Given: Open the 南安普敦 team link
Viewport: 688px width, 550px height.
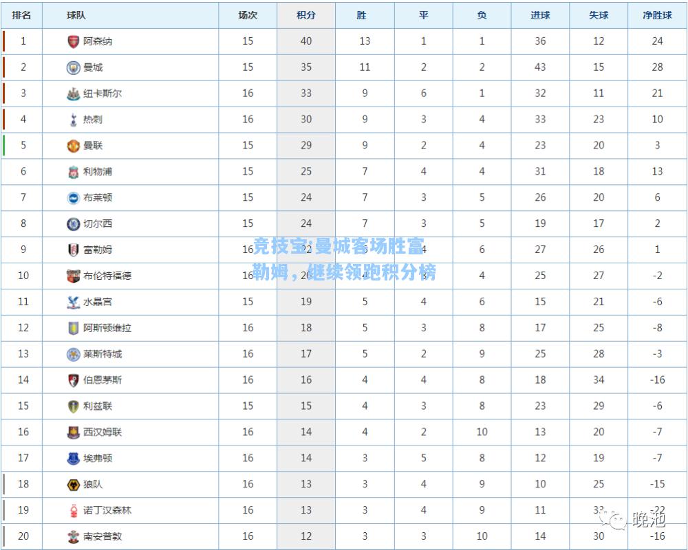Looking at the screenshot, I should tap(103, 536).
